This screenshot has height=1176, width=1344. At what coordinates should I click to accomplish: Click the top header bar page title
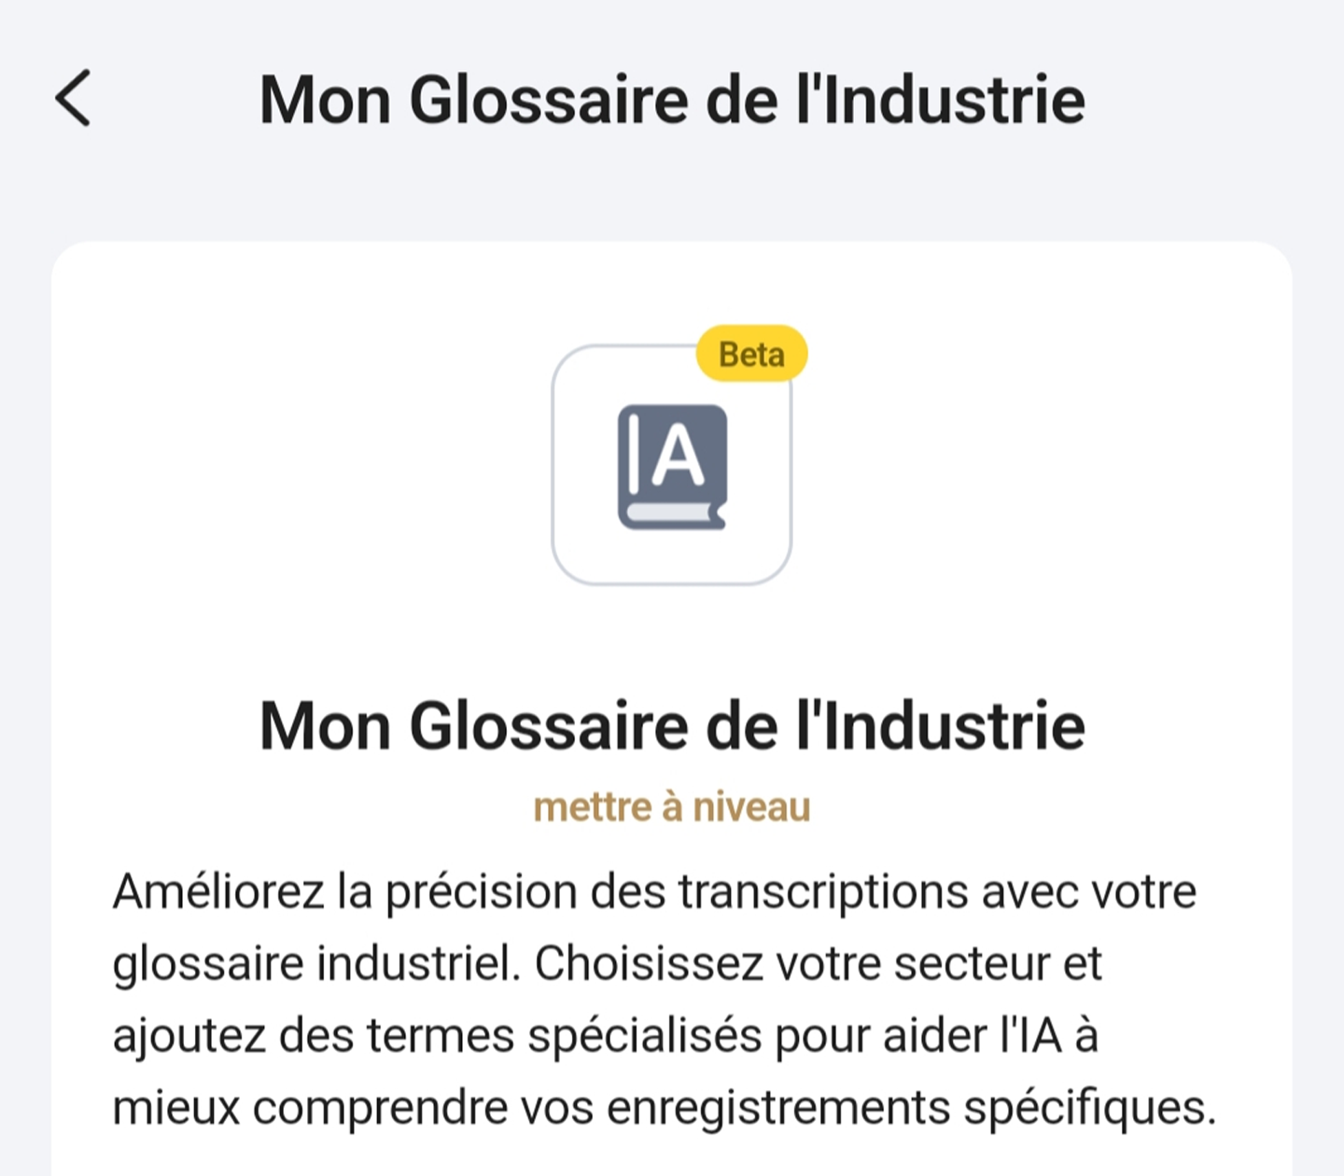(x=672, y=99)
